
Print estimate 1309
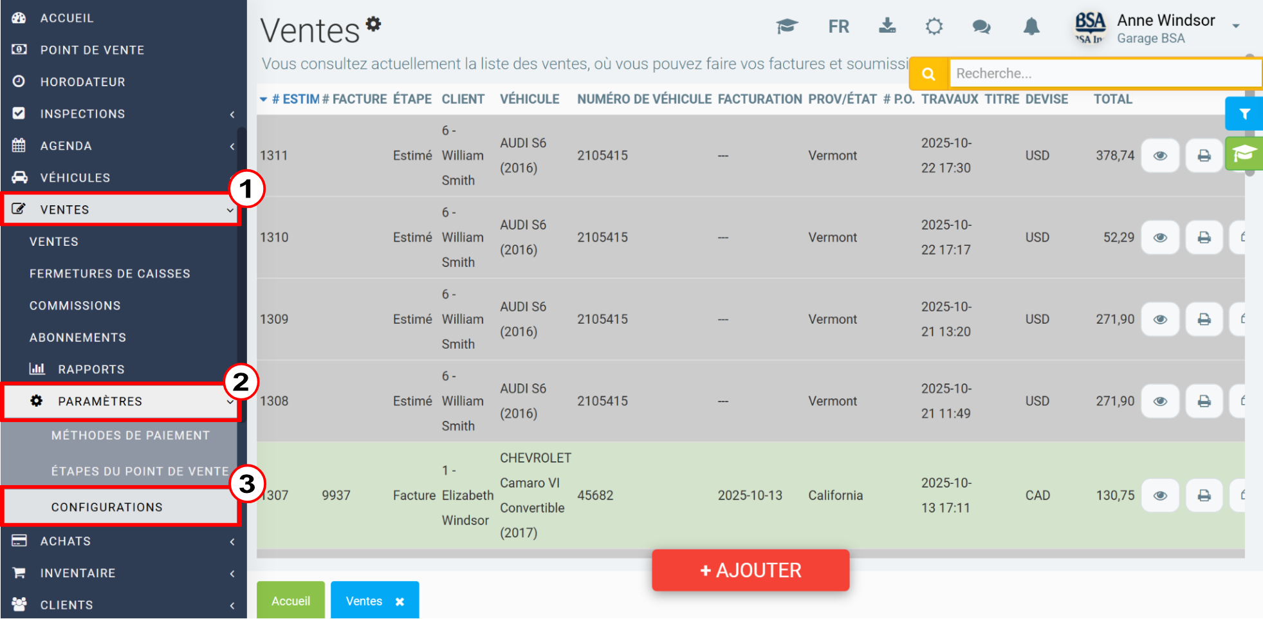pos(1204,319)
